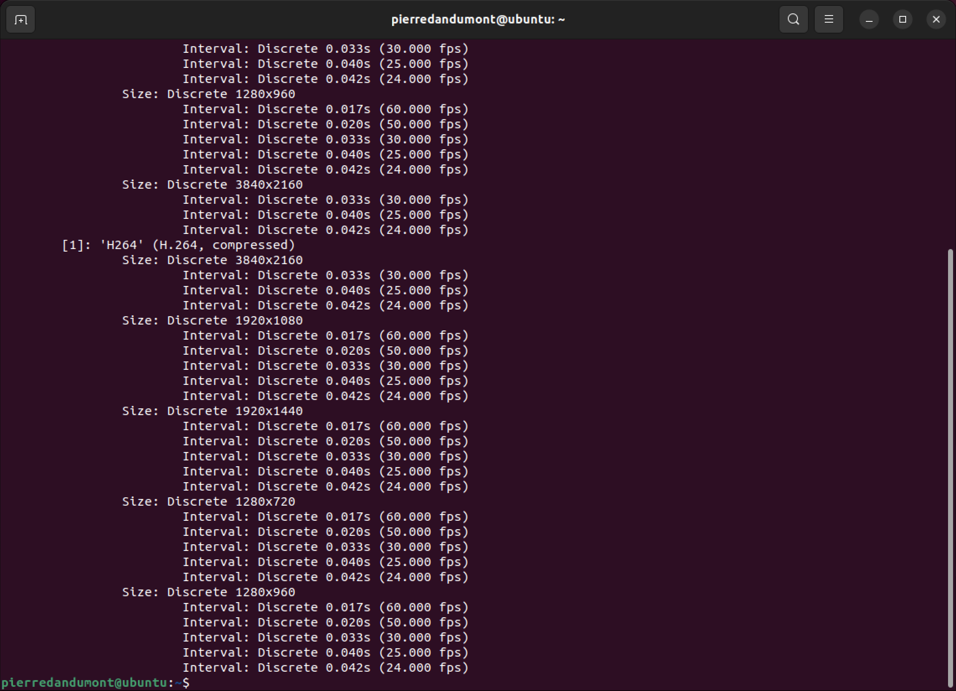Click the pierredandumont@ubuntu window title
This screenshot has height=691, width=956.
pyautogui.click(x=478, y=19)
